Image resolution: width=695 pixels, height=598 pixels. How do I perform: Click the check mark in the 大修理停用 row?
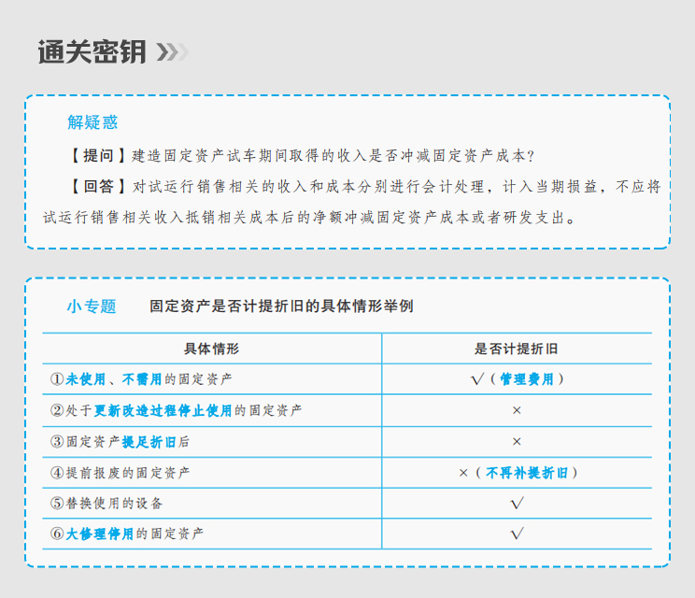pos(517,534)
